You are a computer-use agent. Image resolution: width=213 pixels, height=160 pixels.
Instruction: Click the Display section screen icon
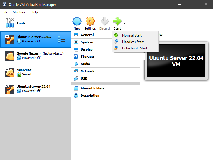(x=76, y=49)
